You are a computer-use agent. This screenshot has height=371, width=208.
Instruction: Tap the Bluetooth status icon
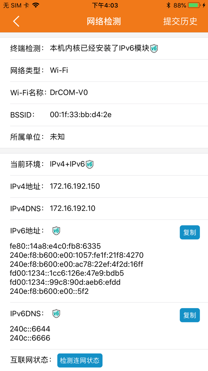point(168,5)
